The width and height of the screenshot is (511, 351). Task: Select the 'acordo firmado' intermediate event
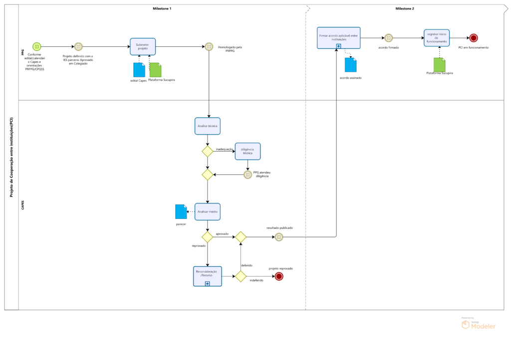pos(389,37)
